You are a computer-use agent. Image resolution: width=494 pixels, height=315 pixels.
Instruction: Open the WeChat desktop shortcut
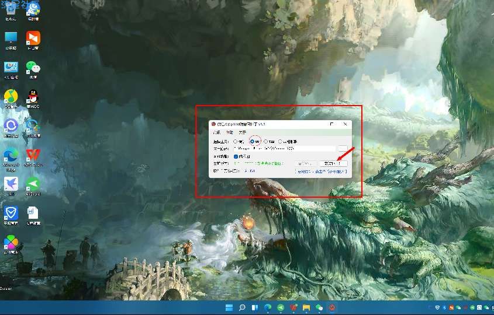[x=33, y=70]
